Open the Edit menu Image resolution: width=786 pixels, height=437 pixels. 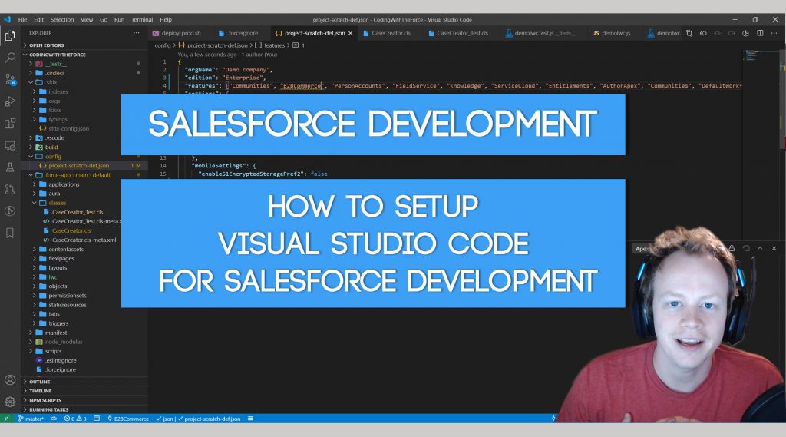[x=38, y=19]
